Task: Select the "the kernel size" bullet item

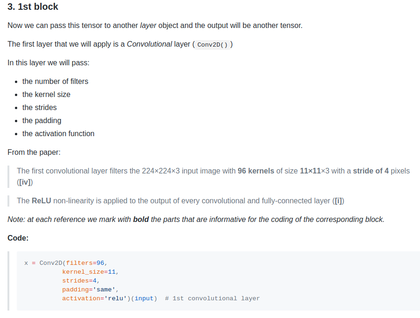Action: point(46,94)
